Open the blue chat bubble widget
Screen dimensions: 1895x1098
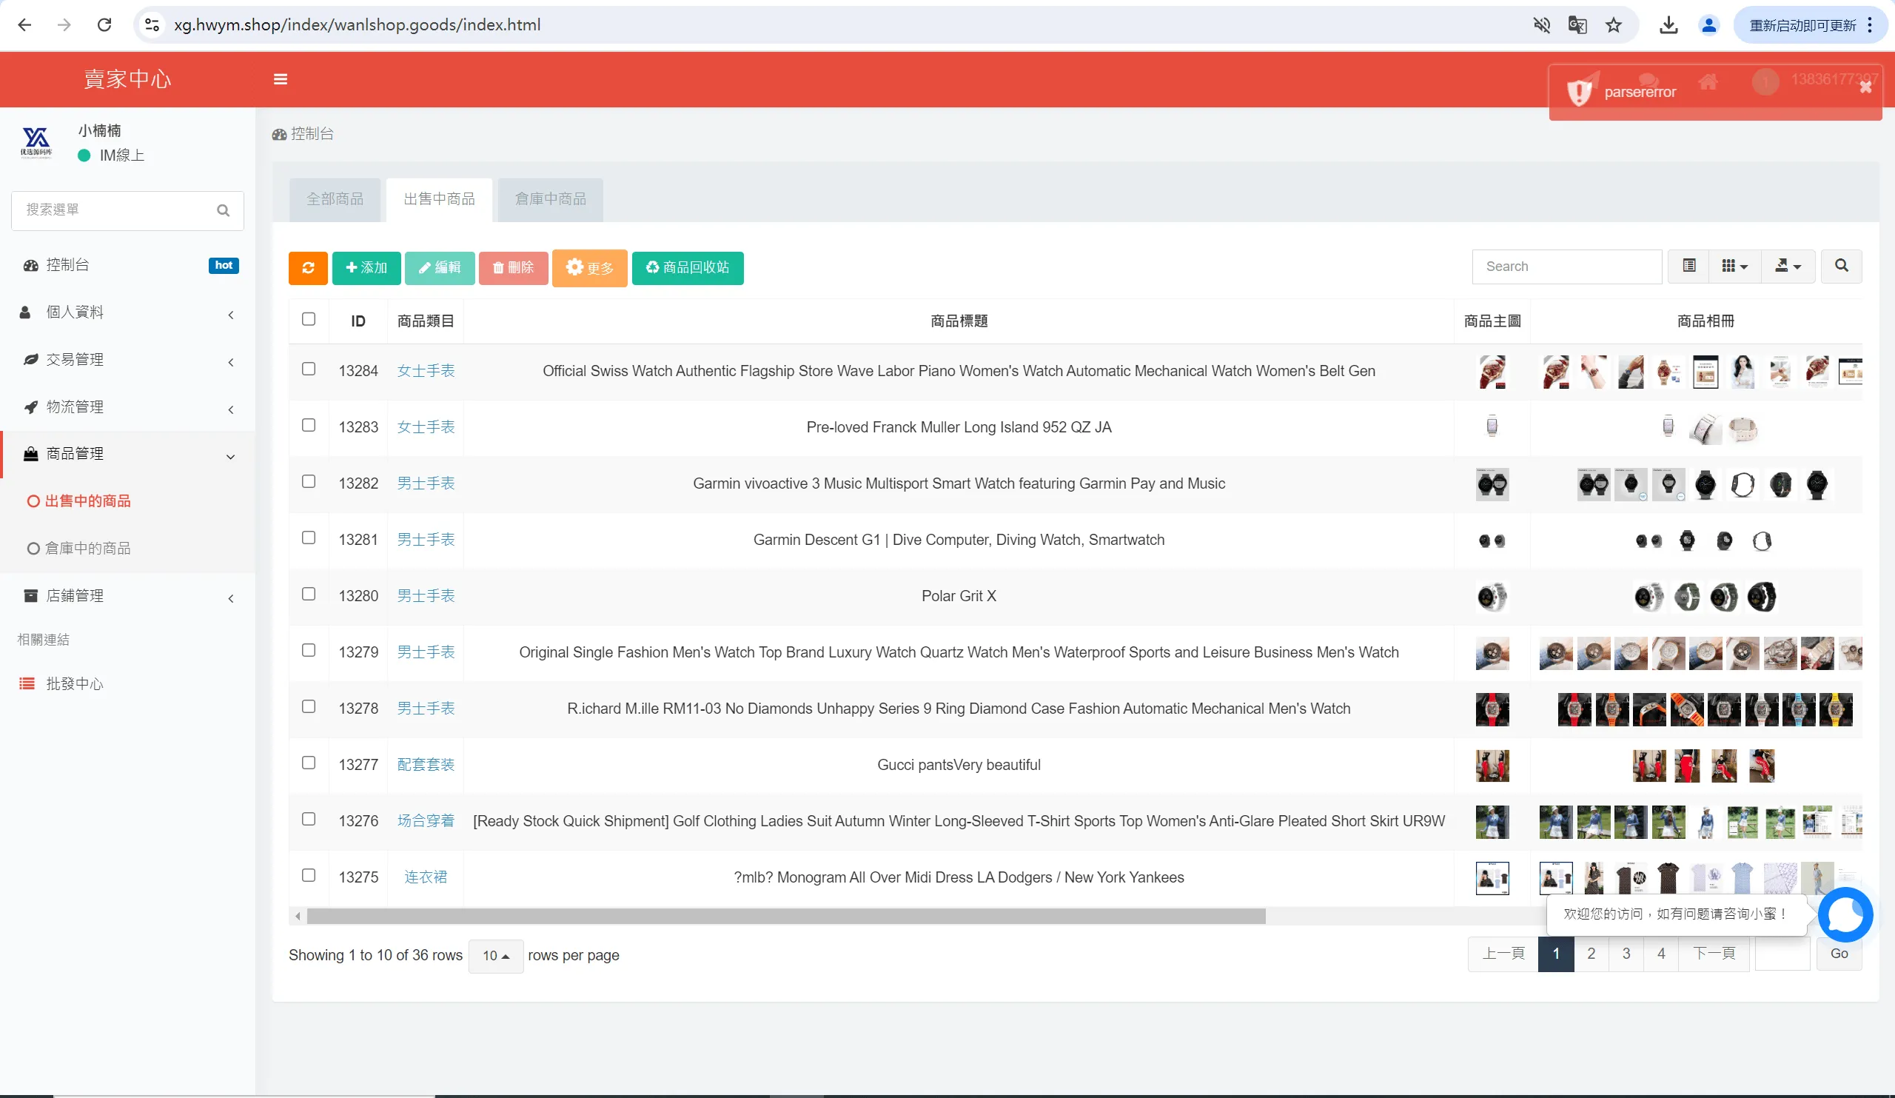[1845, 914]
